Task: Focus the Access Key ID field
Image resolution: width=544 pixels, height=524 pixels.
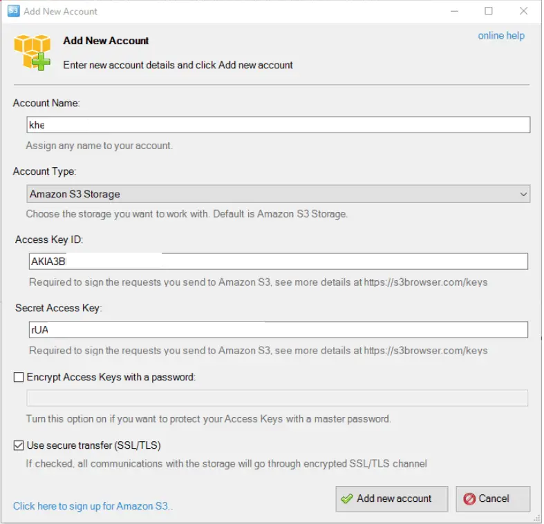Action: (x=279, y=262)
